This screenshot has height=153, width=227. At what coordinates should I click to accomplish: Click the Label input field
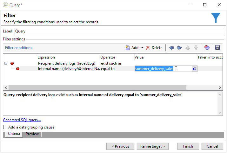pos(119,31)
